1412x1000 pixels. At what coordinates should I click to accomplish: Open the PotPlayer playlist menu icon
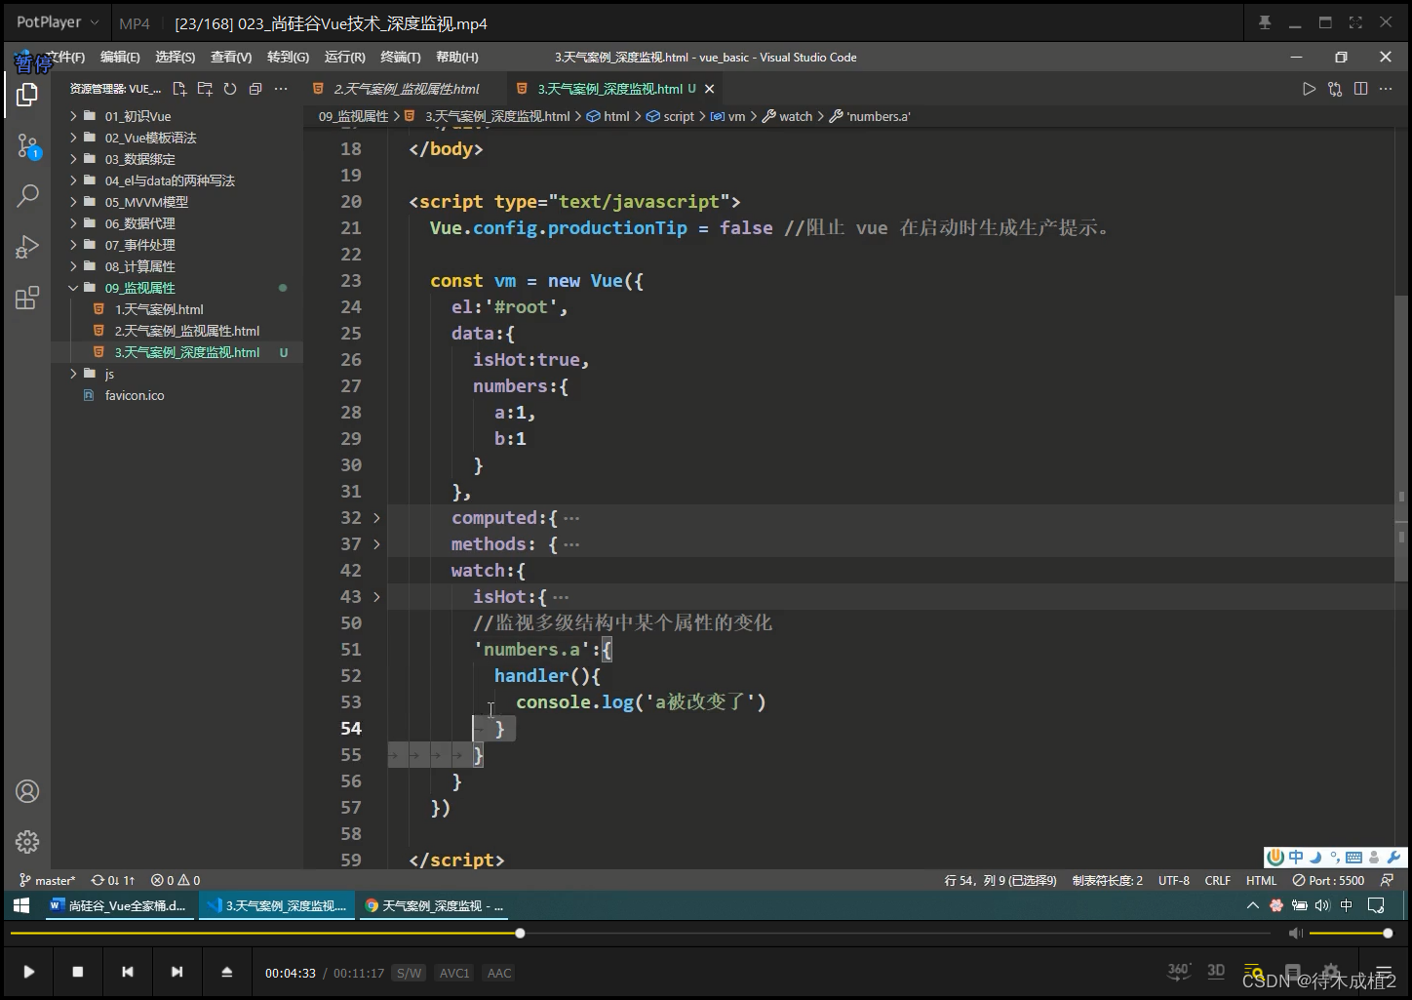pyautogui.click(x=1383, y=972)
